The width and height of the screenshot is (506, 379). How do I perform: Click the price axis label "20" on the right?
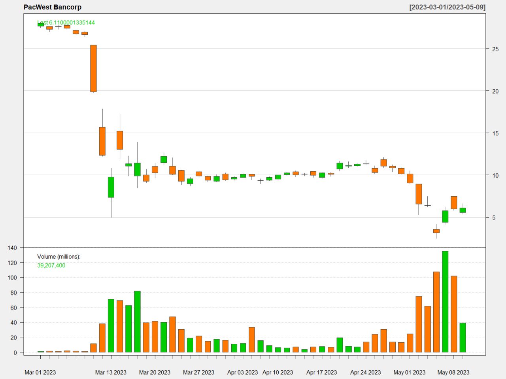click(495, 91)
